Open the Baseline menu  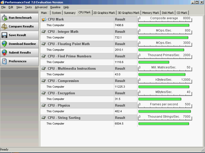[x=55, y=7]
